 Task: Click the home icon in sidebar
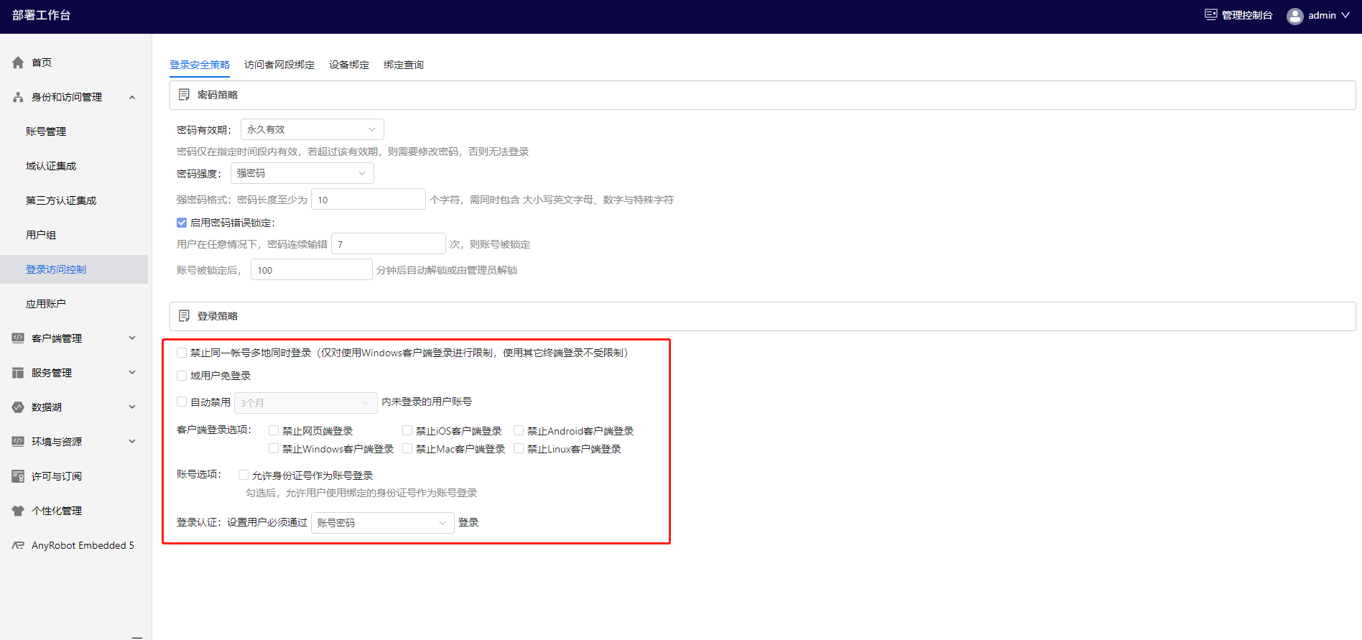[18, 62]
